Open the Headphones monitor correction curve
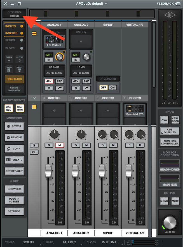 tap(170, 166)
